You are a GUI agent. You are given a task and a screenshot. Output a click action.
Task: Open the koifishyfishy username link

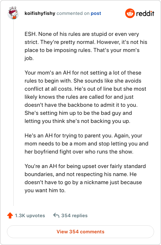click(40, 13)
